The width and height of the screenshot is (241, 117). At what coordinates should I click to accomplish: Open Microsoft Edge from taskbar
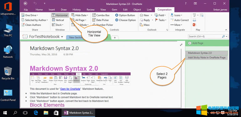[x=36, y=113]
